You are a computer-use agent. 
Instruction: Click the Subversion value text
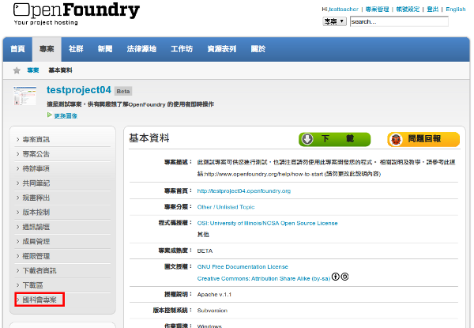[213, 311]
